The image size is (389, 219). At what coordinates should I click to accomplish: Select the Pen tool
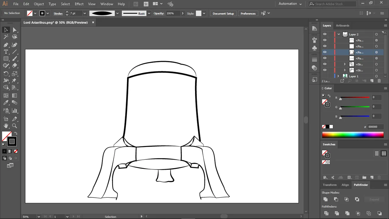coord(6,45)
